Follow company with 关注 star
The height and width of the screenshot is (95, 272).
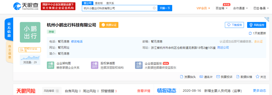tap(258, 77)
